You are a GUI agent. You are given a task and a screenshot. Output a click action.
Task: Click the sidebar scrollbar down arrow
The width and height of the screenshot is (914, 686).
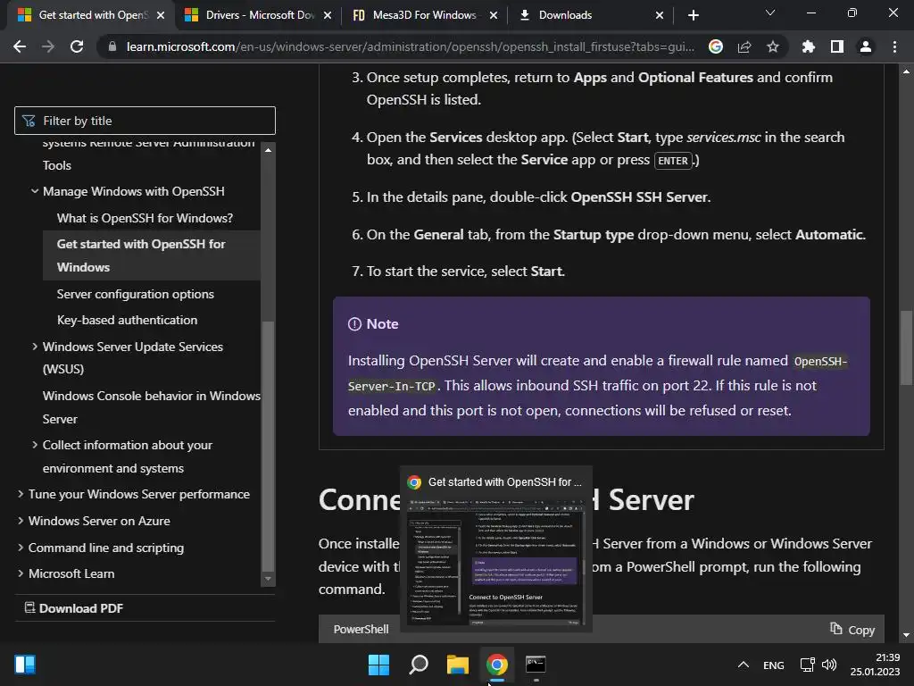pos(268,579)
